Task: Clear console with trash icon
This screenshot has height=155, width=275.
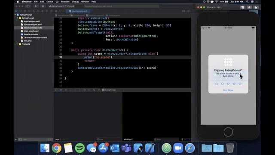Action: pos(182,139)
